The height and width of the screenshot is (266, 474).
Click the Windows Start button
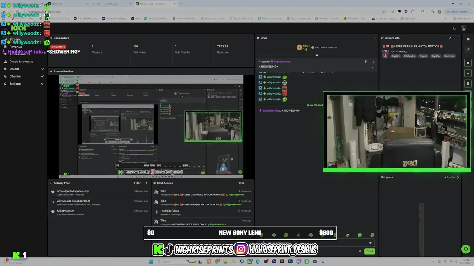151,262
